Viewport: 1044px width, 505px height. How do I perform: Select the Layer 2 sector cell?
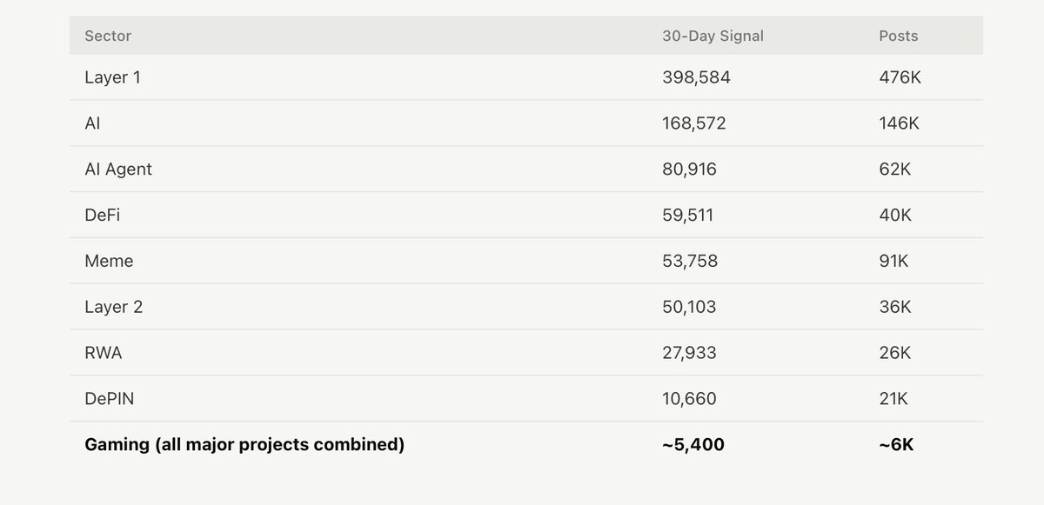[113, 307]
